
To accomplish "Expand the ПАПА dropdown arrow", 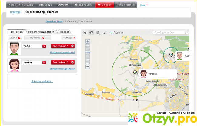I will pos(44,46).
